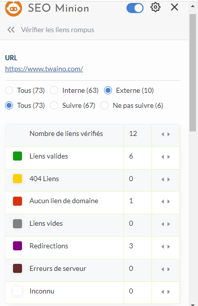Screen dimensions: 198x306
Task: Open the twaino.com URL link
Action: click(x=44, y=69)
